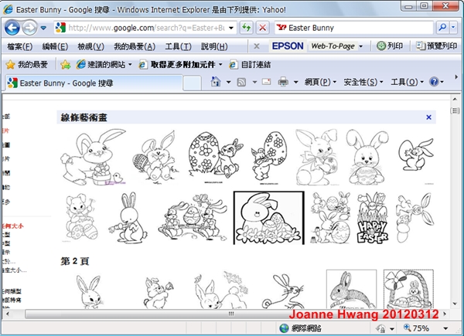Click the RSS feeds icon

(x=241, y=82)
